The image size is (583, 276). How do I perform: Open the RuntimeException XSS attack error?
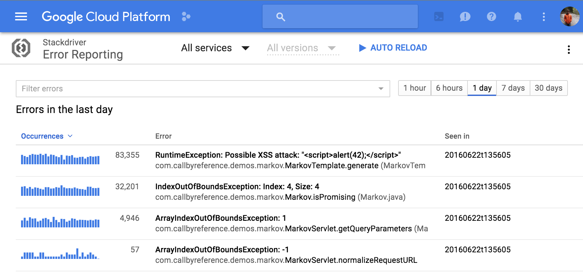[x=278, y=155]
